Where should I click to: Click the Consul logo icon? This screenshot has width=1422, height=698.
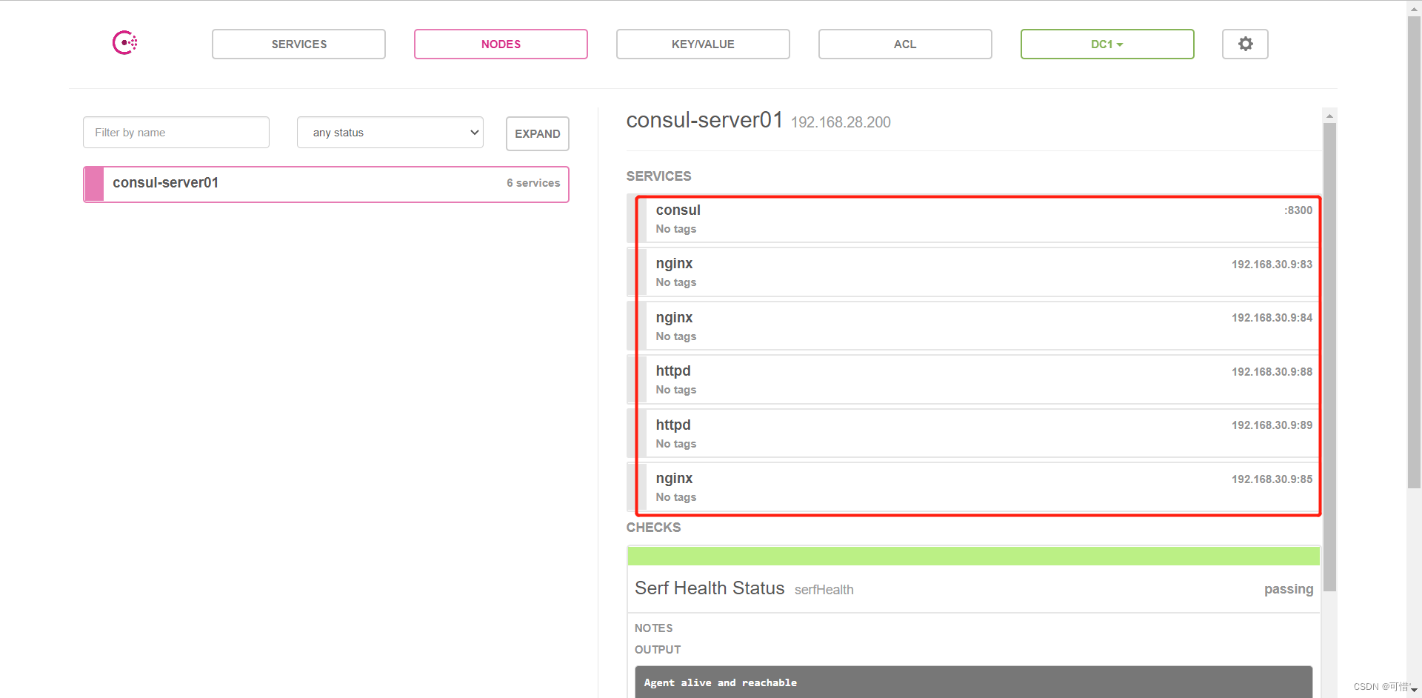tap(124, 43)
